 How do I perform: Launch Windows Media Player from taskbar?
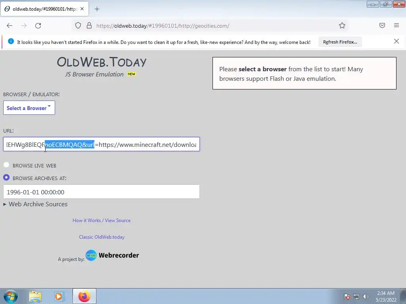point(59,296)
